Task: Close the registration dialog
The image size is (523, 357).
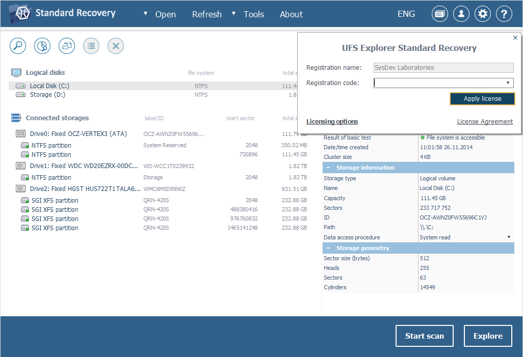Action: click(515, 38)
